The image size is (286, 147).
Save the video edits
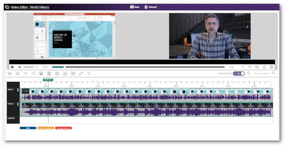(135, 7)
